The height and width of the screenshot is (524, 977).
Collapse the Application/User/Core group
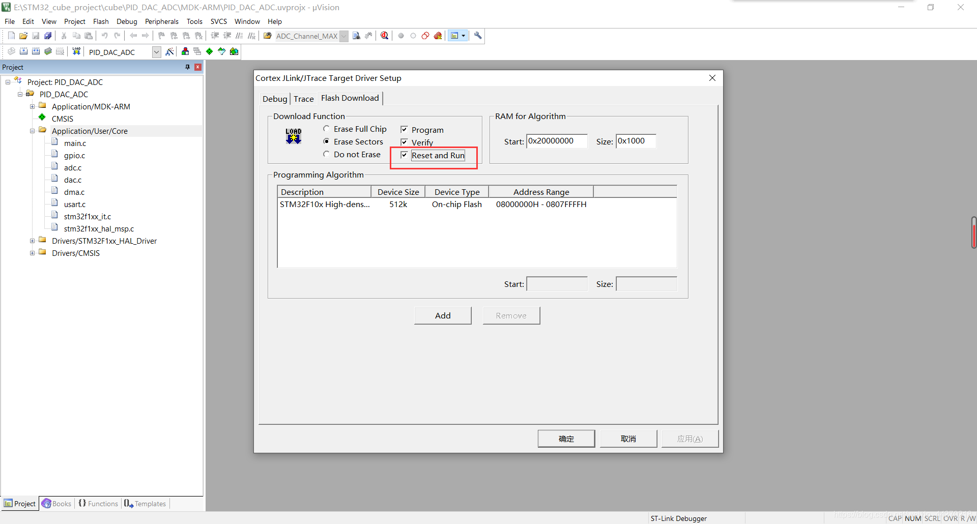click(x=32, y=131)
